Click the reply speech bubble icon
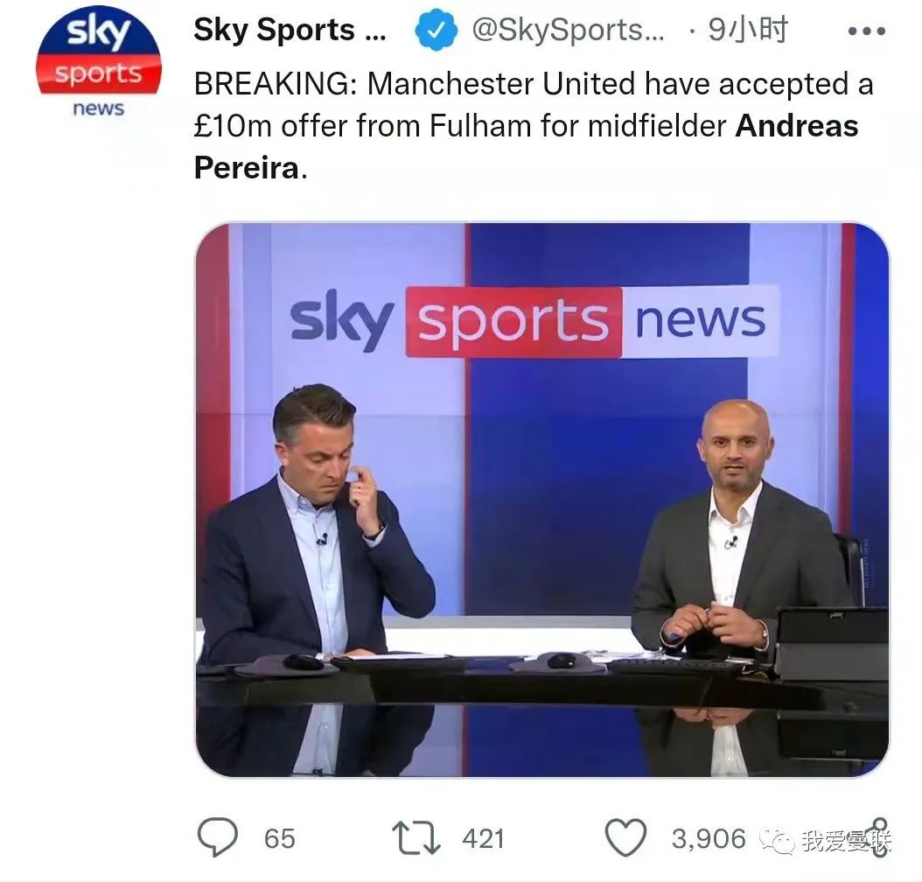This screenshot has width=922, height=882. (218, 837)
